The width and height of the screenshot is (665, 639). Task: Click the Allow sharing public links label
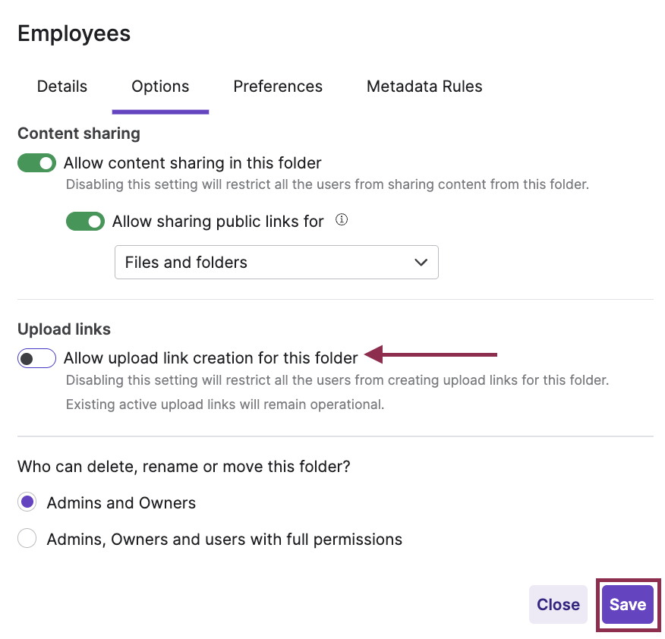[218, 222]
